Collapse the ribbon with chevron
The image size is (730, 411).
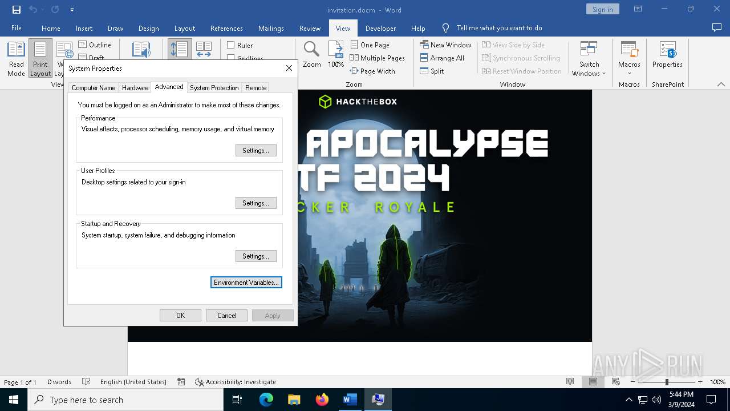(x=721, y=84)
